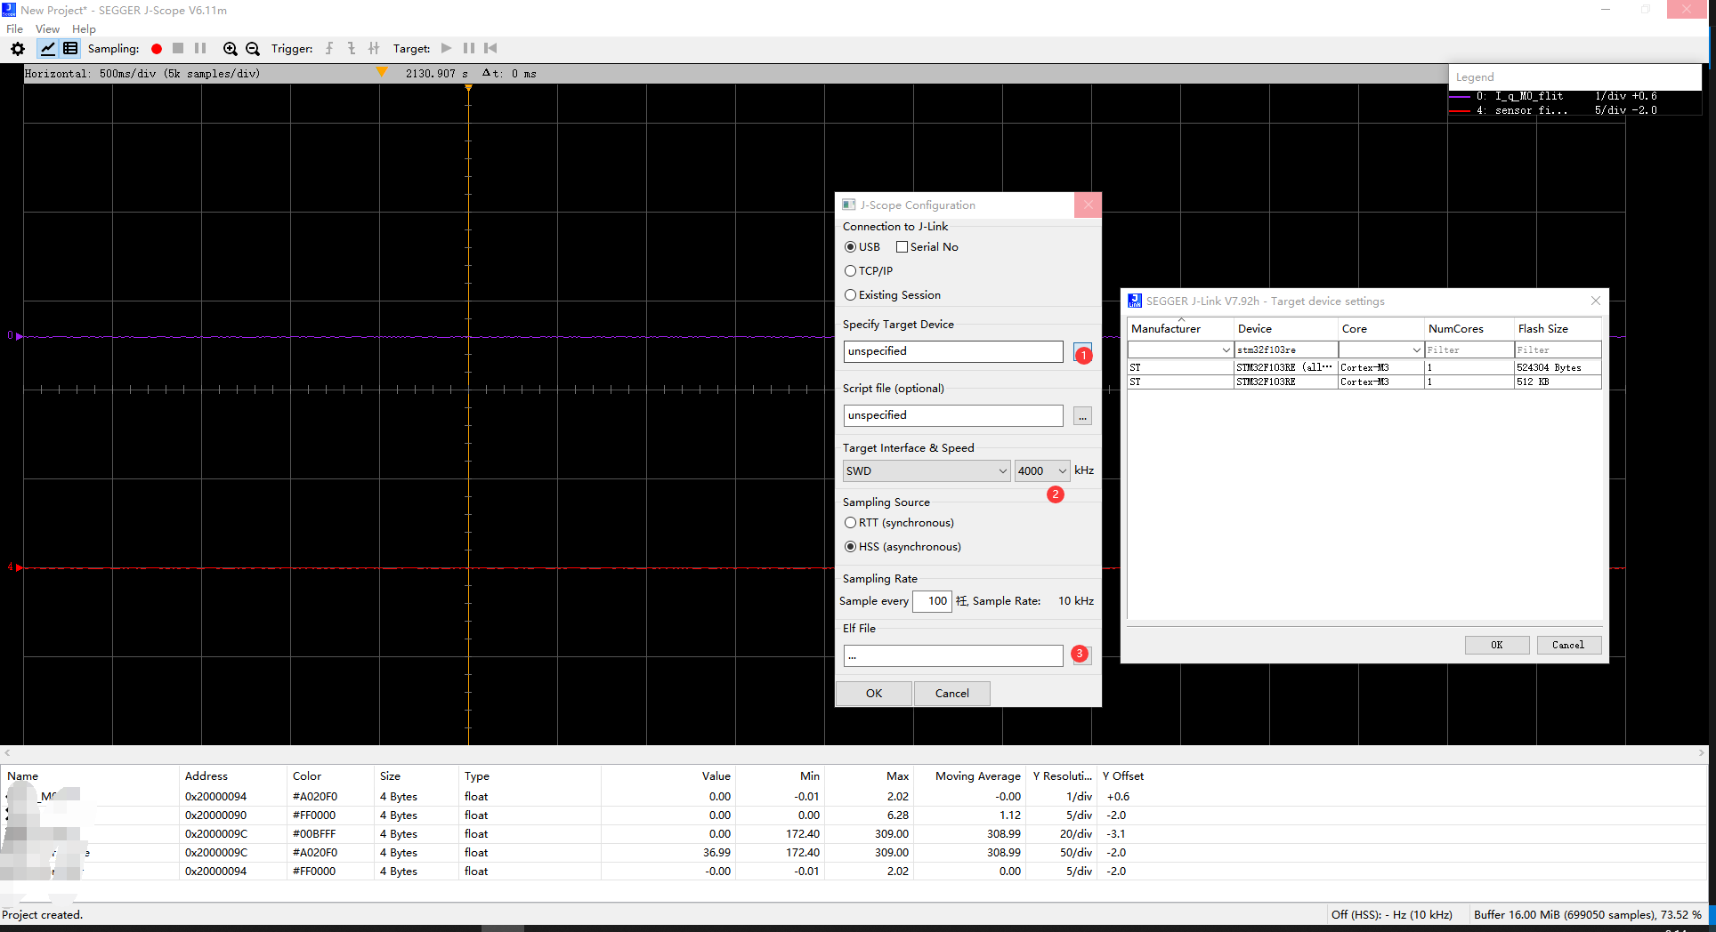Start sampling with the red record button
Screen dimensions: 1716x932
157,49
